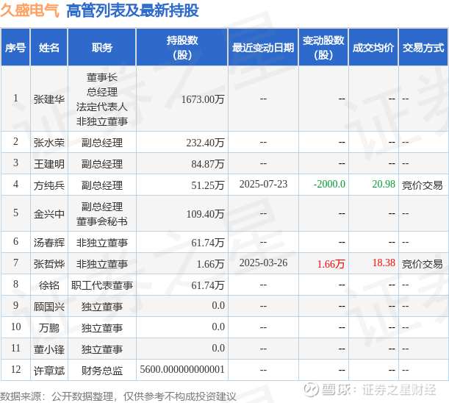Viewport: 449px width, 403px height.
Task: Click the -2000.0 share change value
Action: (329, 184)
